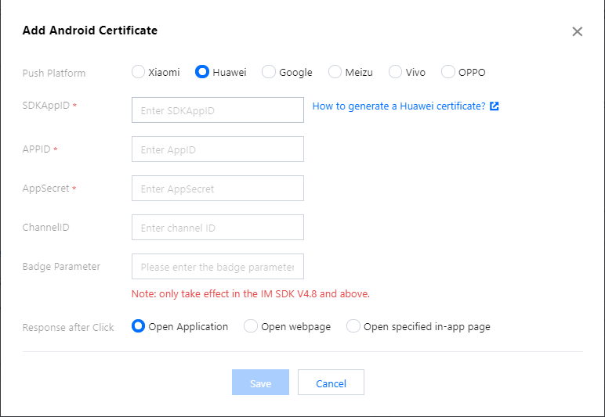Select the Vivo push platform
Screen dimensions: 605x417
click(x=395, y=72)
